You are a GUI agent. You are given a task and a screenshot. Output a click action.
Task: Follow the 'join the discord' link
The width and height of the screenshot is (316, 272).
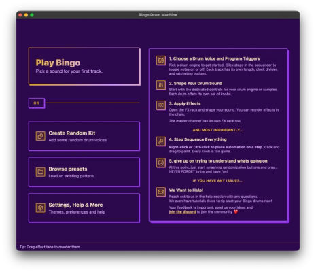coord(182,212)
